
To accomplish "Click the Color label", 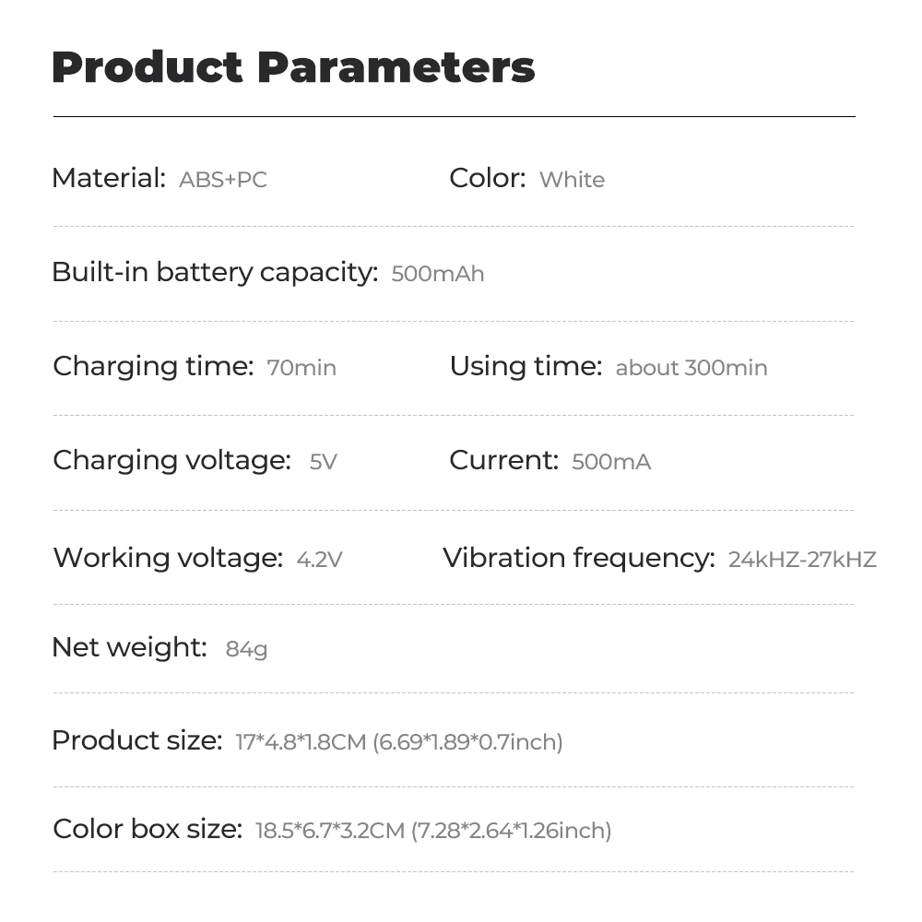I will (x=487, y=178).
